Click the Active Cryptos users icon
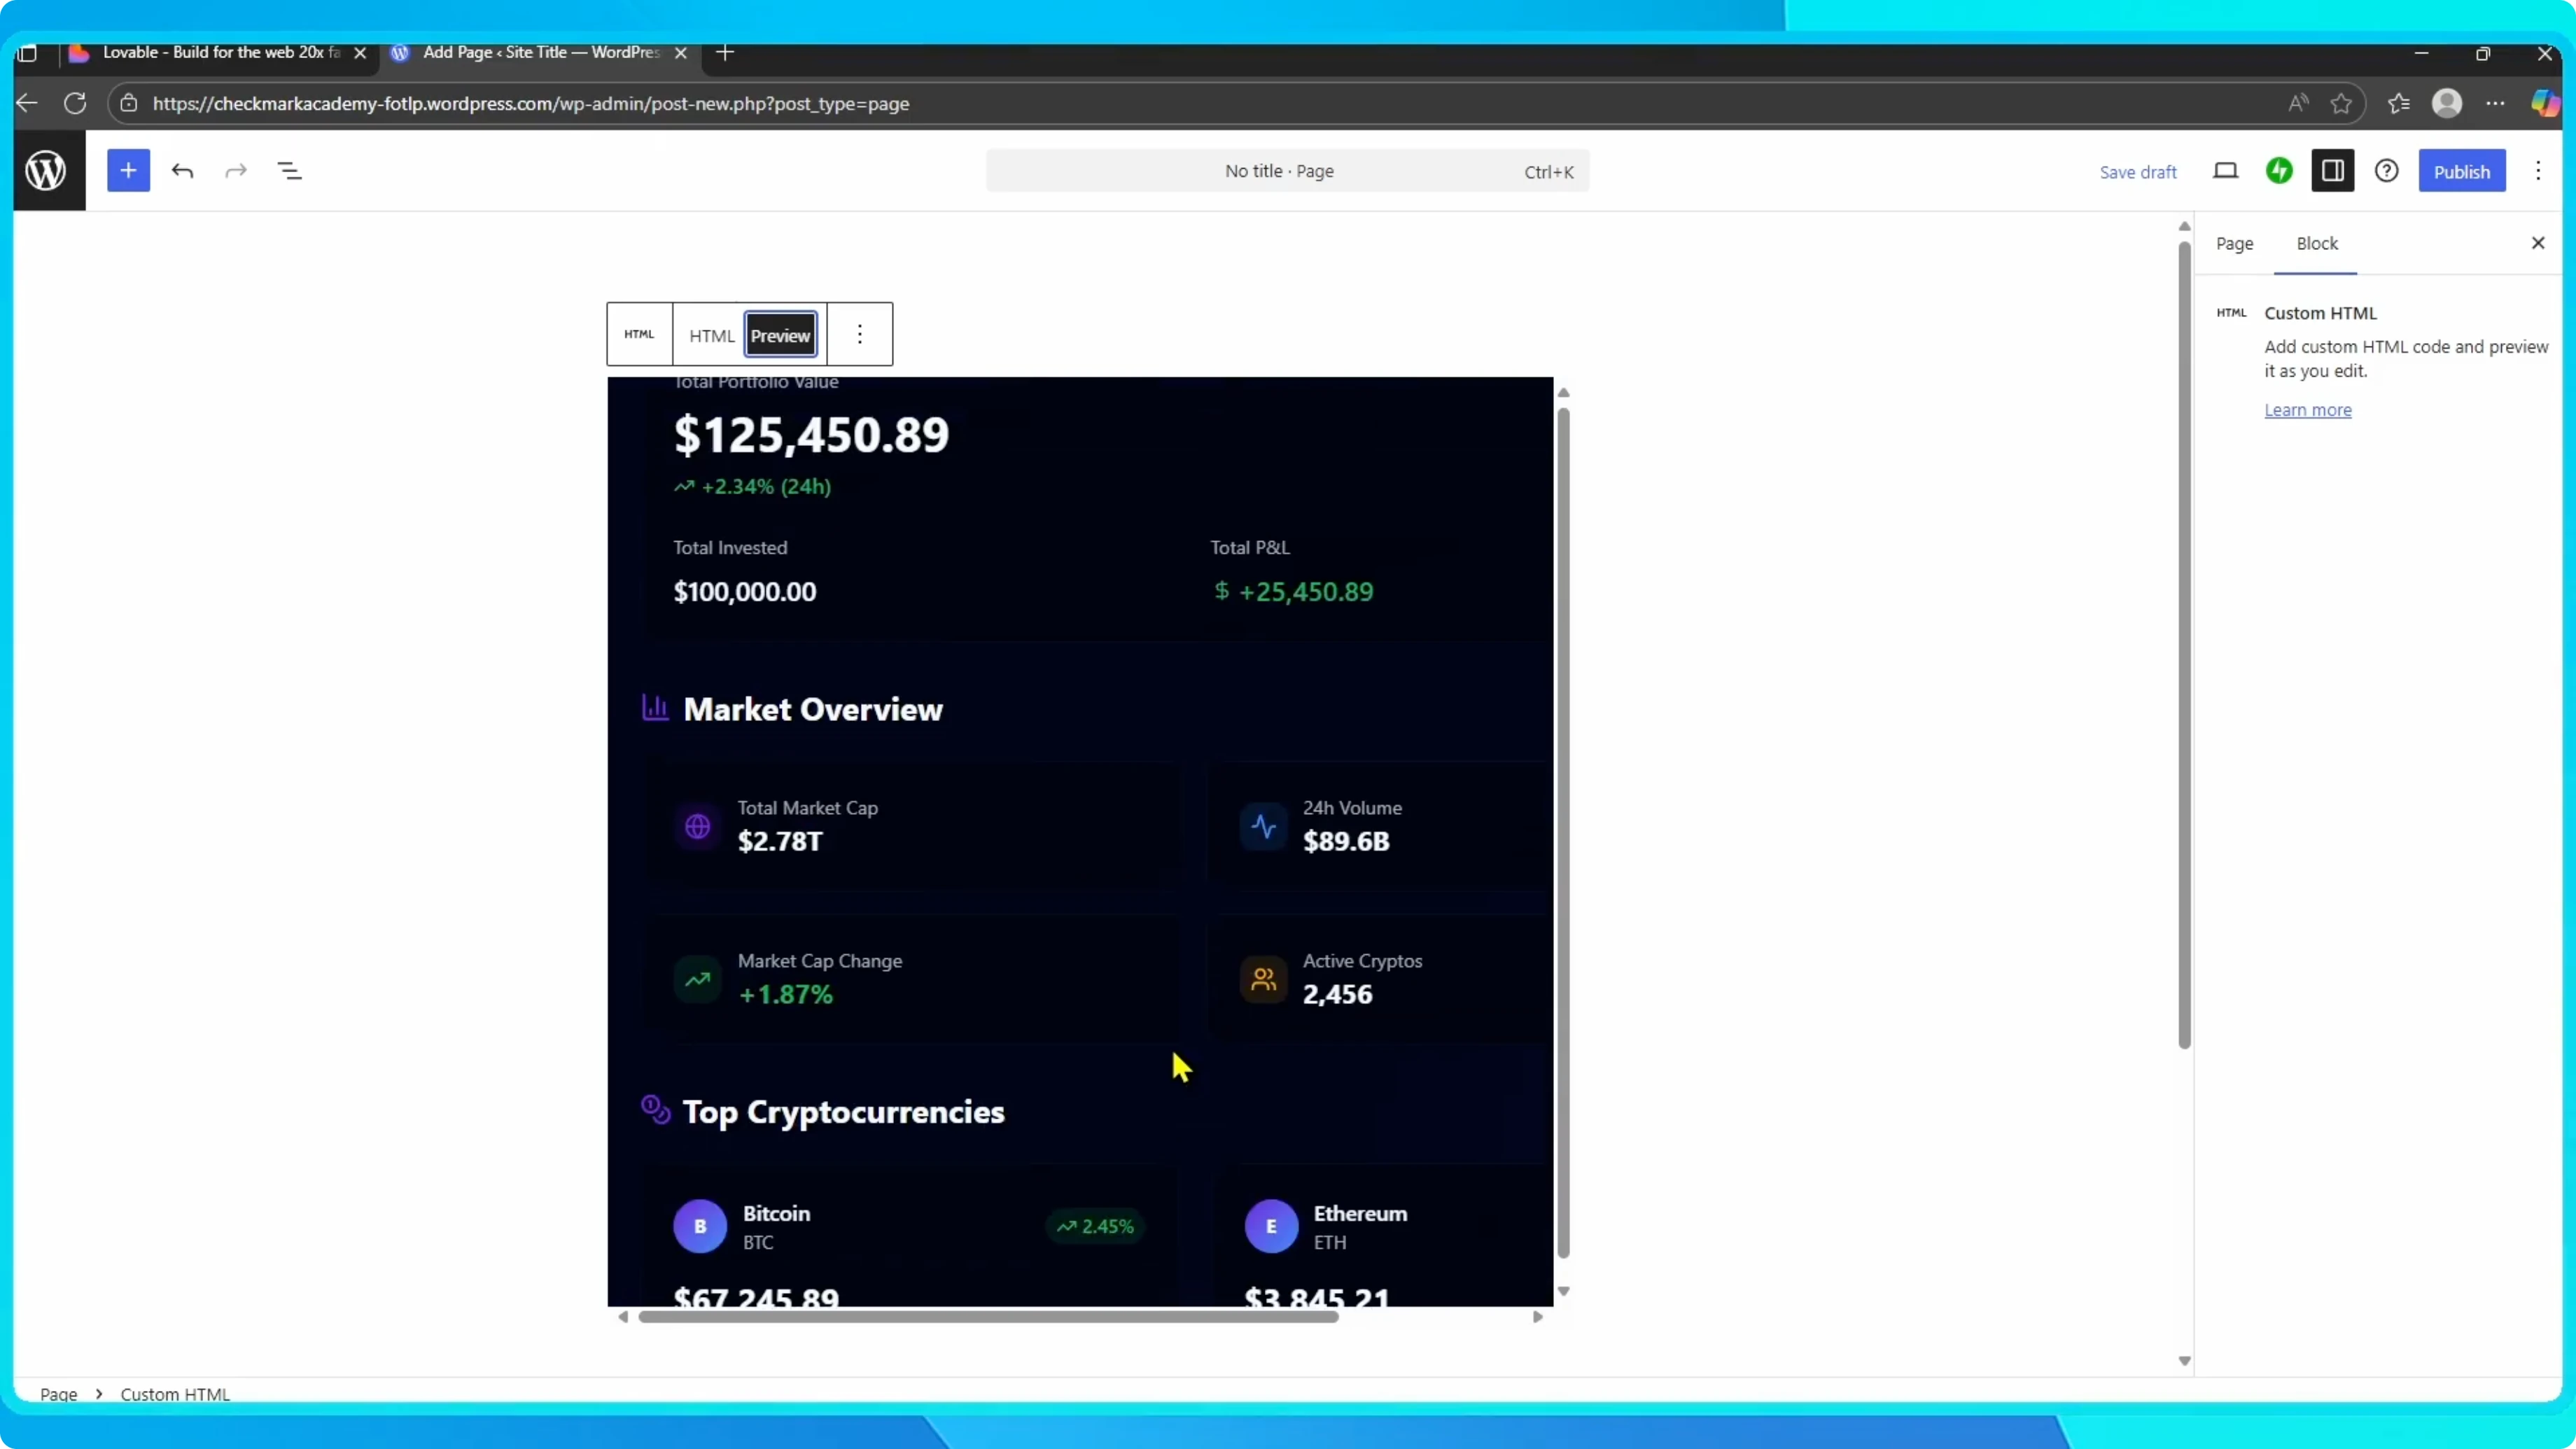The height and width of the screenshot is (1449, 2576). (1264, 979)
